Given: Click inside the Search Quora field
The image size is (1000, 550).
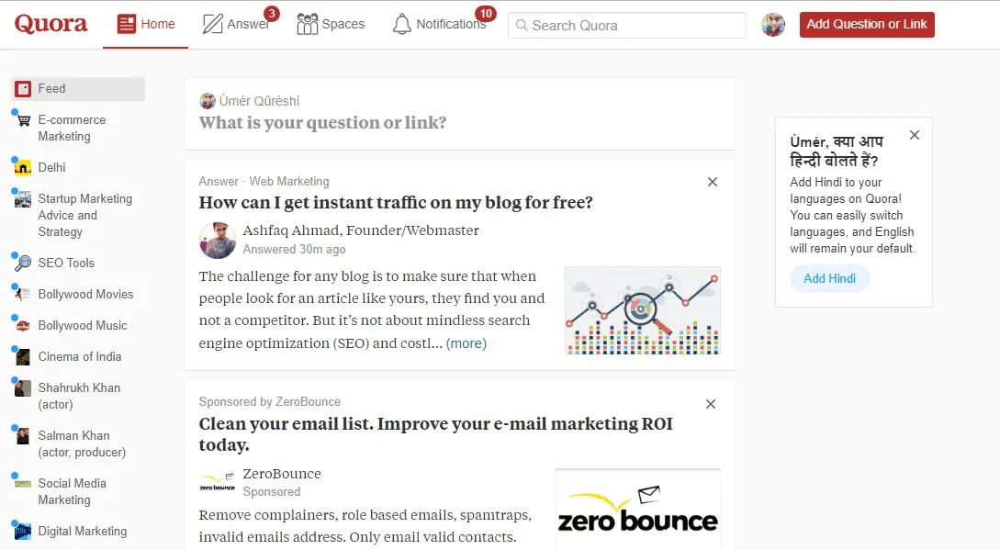Looking at the screenshot, I should point(627,25).
